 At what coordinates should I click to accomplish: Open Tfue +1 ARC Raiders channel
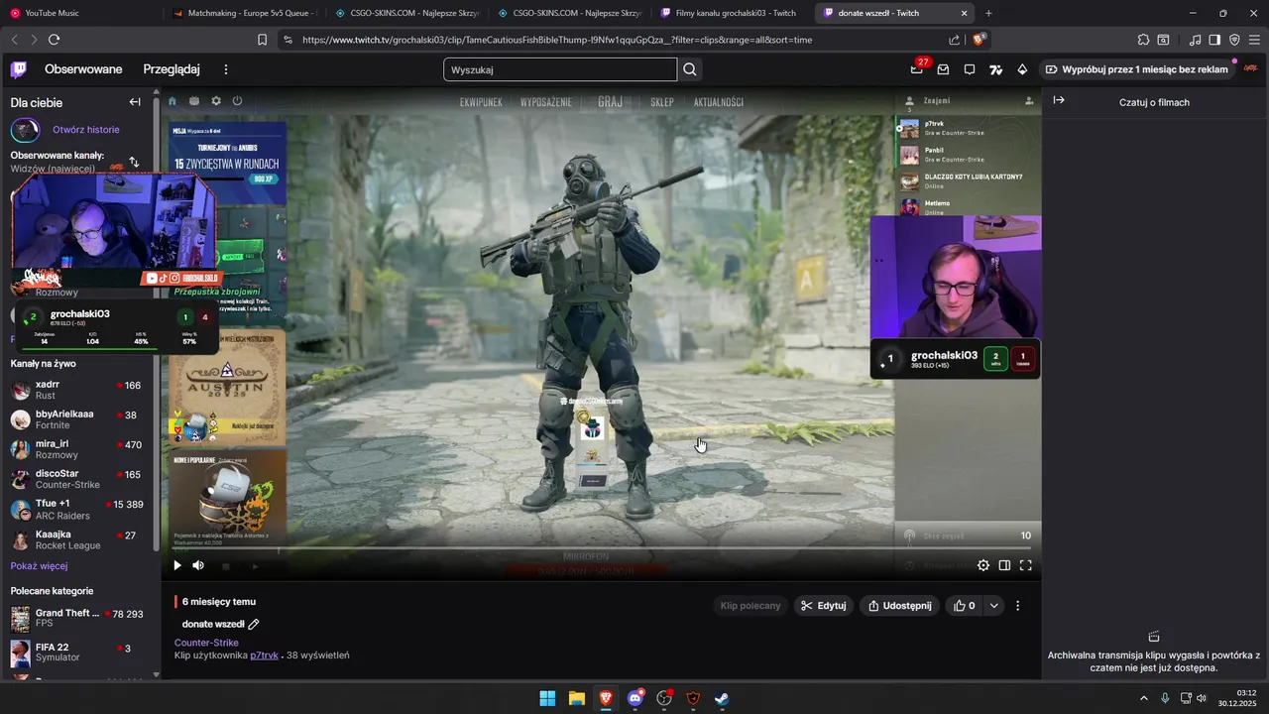point(79,510)
